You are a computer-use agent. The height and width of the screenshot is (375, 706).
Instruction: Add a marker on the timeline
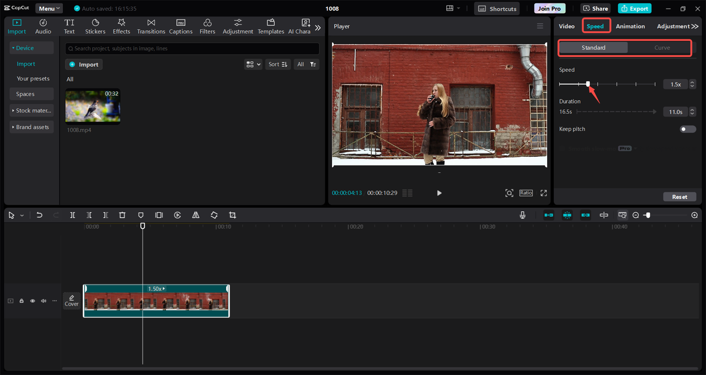141,215
